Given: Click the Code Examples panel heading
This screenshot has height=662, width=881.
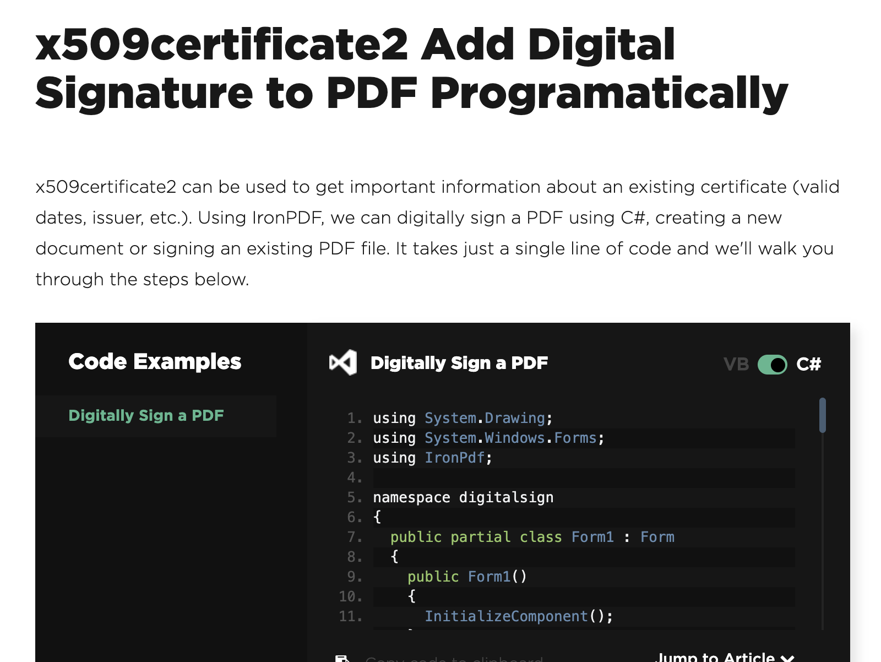Looking at the screenshot, I should click(x=155, y=362).
